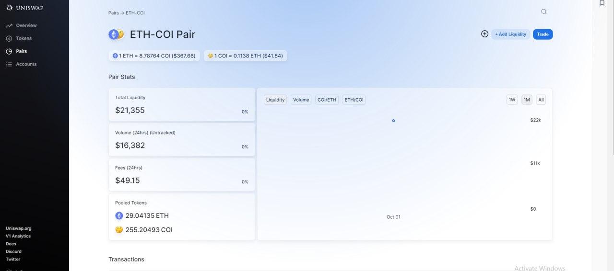Click the bookmark icon at top right
Image resolution: width=614 pixels, height=271 pixels.
point(602,3)
